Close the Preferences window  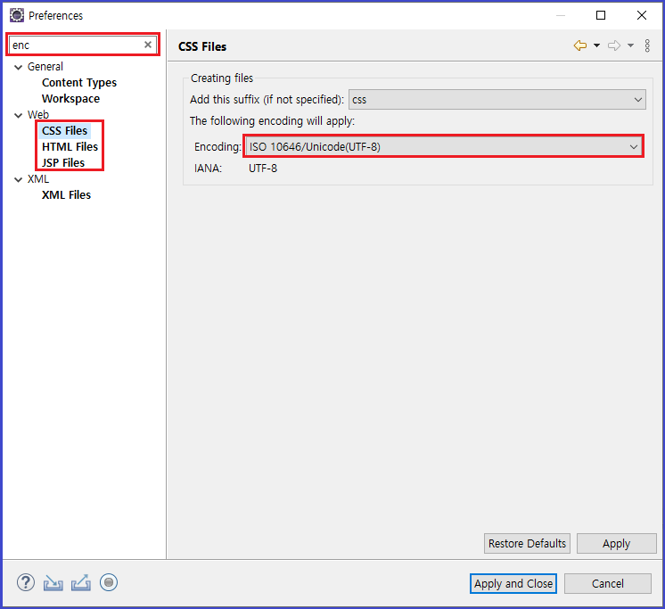(642, 15)
